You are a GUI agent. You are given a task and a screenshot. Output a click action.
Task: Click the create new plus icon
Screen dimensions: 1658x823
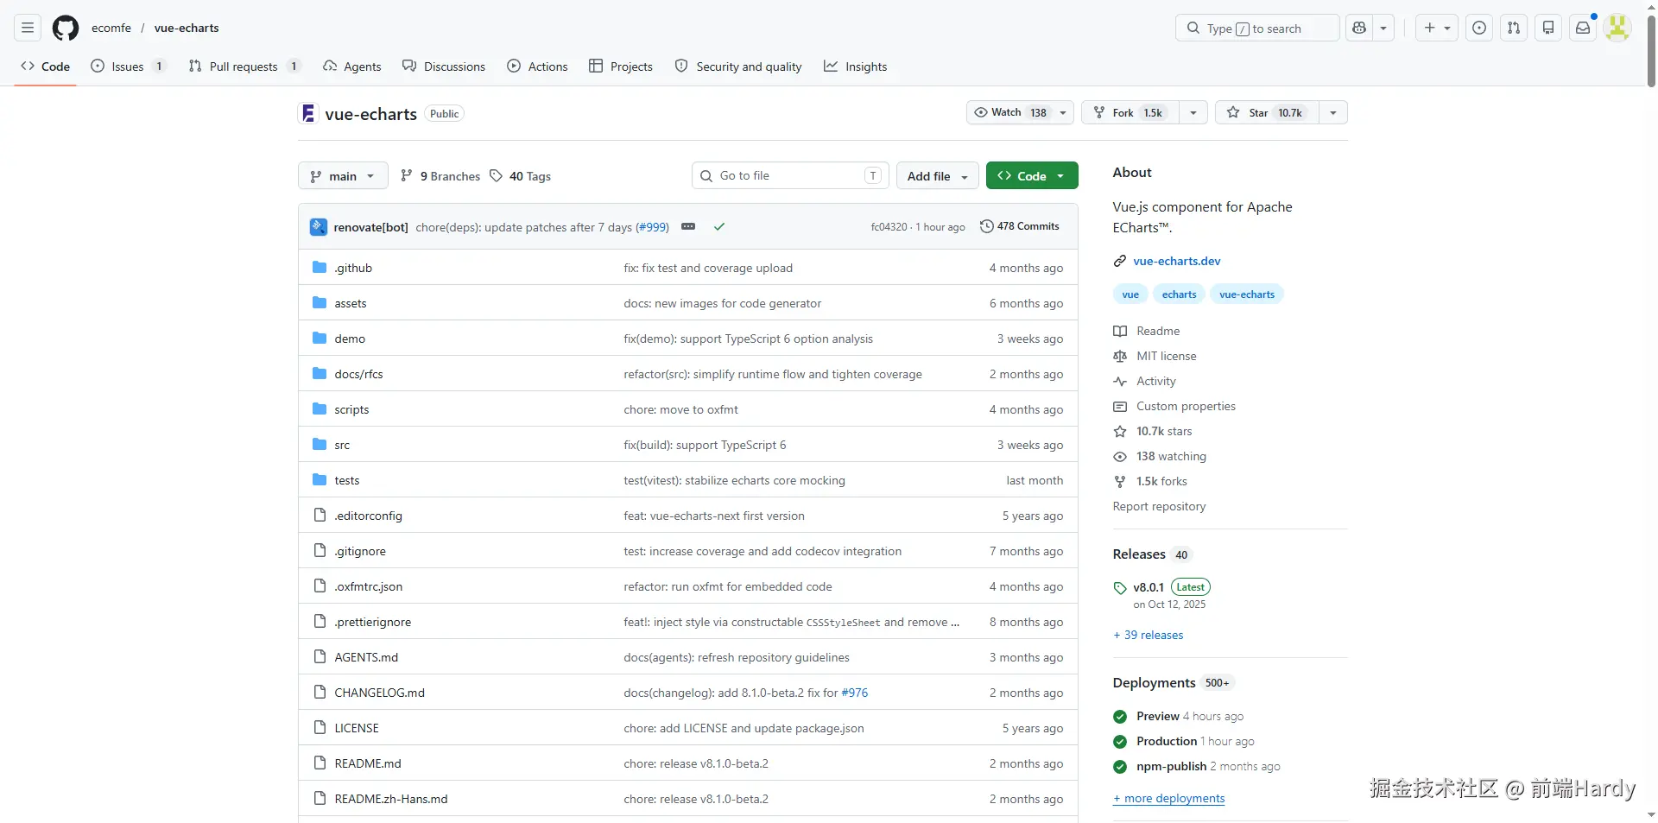coord(1429,28)
